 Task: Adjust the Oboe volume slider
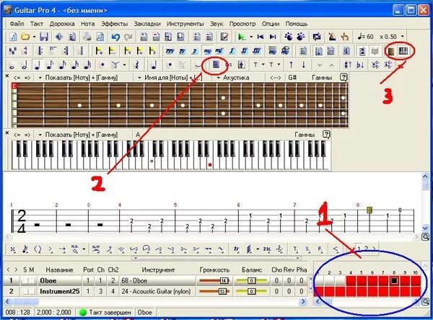[214, 281]
